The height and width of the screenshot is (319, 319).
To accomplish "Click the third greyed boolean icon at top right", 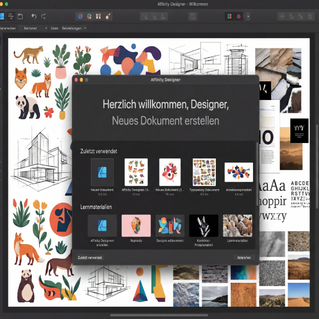I will pyautogui.click(x=301, y=16).
